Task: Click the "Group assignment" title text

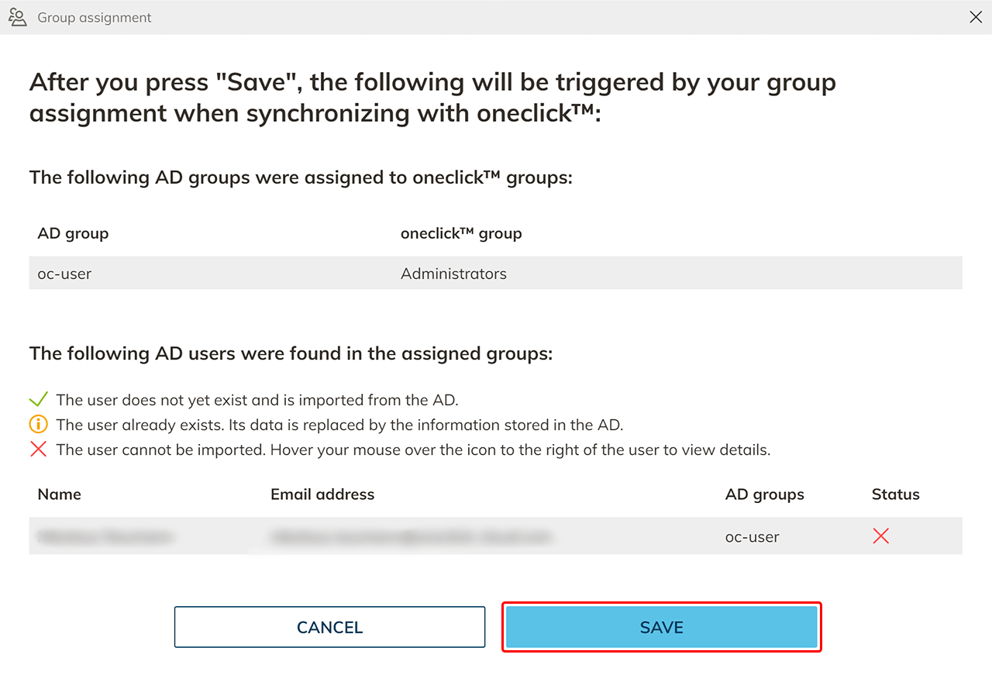Action: point(95,17)
